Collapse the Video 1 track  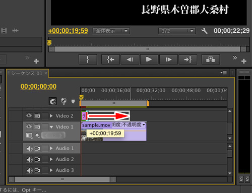click(51, 127)
